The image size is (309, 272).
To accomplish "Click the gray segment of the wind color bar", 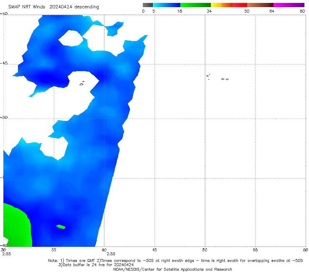I will (147, 5).
